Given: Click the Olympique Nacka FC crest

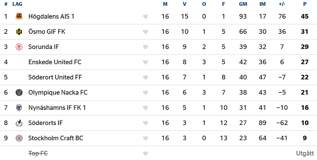Looking at the screenshot, I should 19,92.
